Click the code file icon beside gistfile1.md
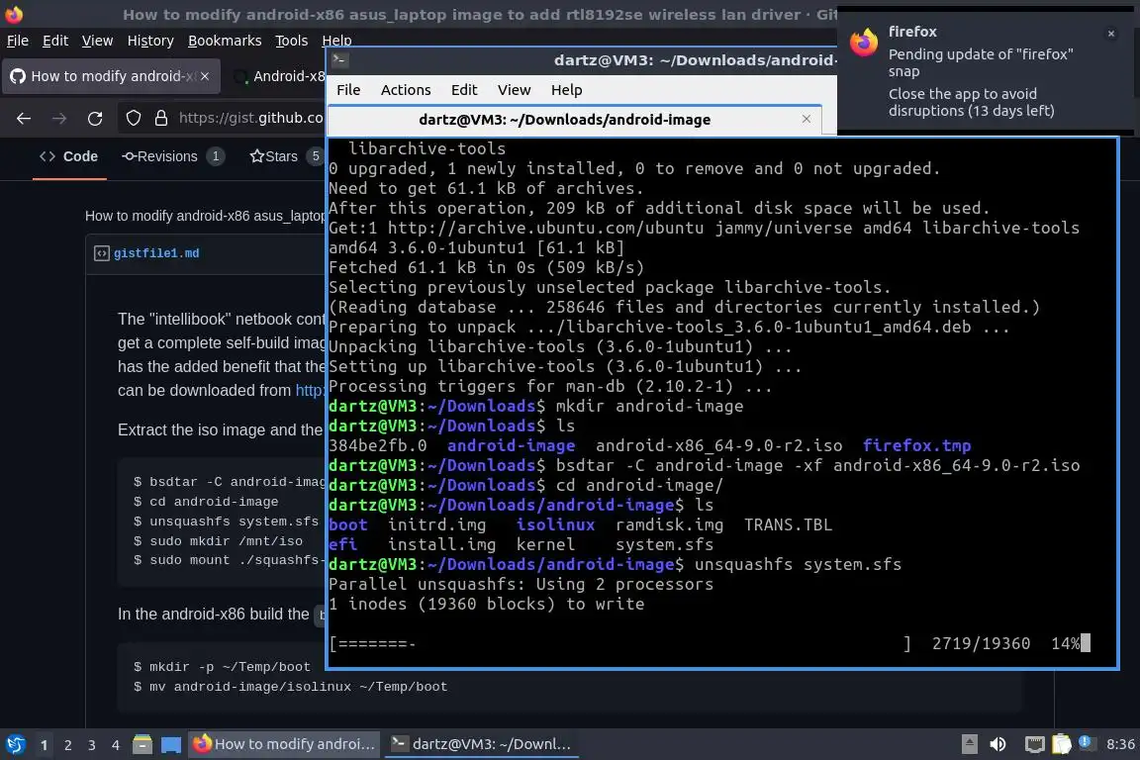Screen dimensions: 1140x760 [102, 253]
